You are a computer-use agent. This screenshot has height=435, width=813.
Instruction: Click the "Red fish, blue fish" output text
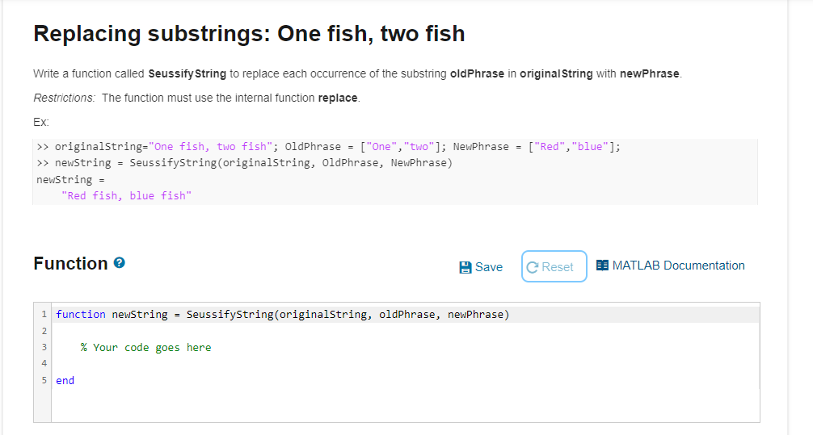[126, 196]
